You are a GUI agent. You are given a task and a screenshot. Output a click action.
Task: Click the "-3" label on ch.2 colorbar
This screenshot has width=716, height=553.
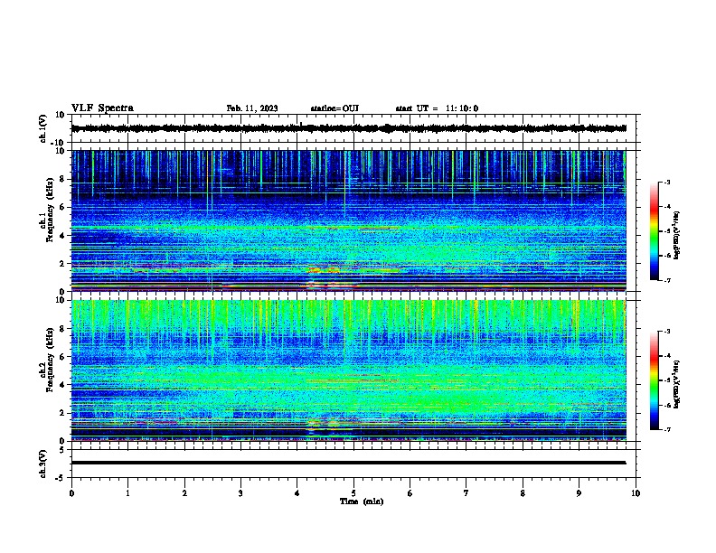pos(666,332)
